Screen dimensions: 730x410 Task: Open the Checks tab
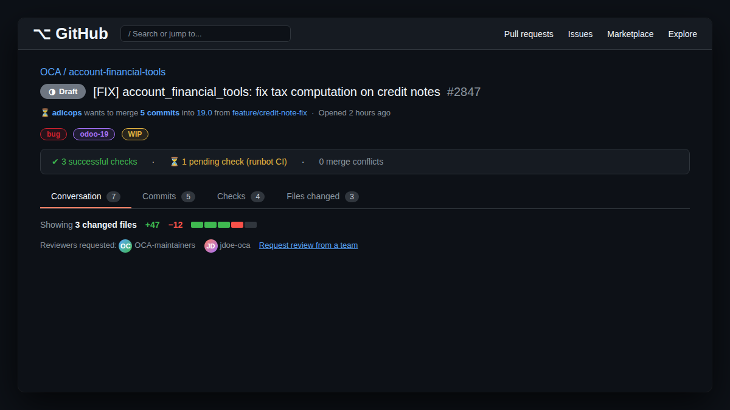coord(241,196)
